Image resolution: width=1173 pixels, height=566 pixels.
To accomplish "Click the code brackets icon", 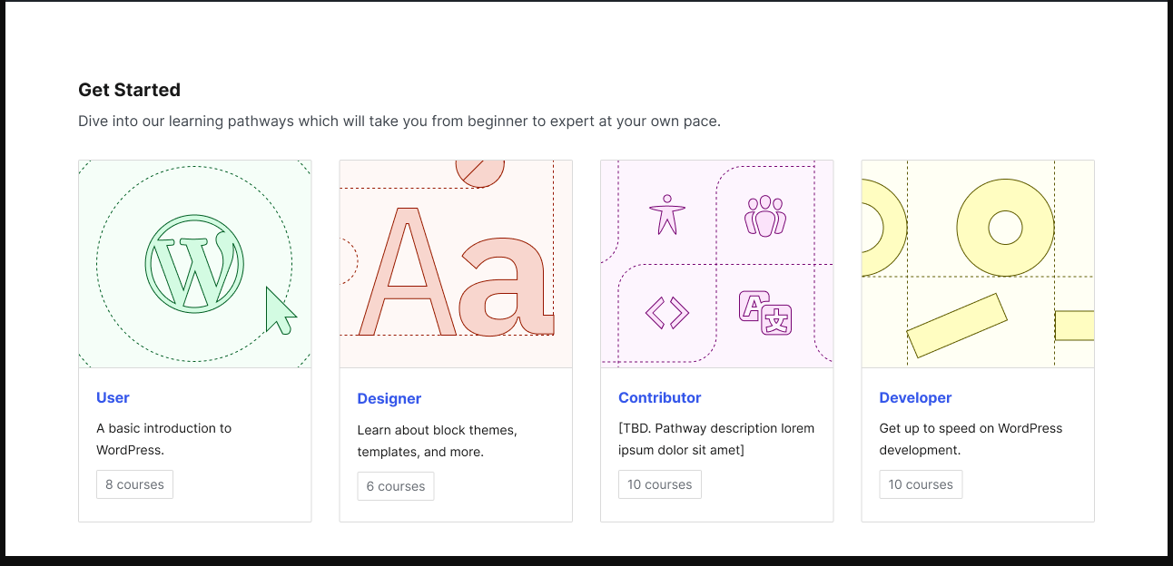I will (x=667, y=313).
